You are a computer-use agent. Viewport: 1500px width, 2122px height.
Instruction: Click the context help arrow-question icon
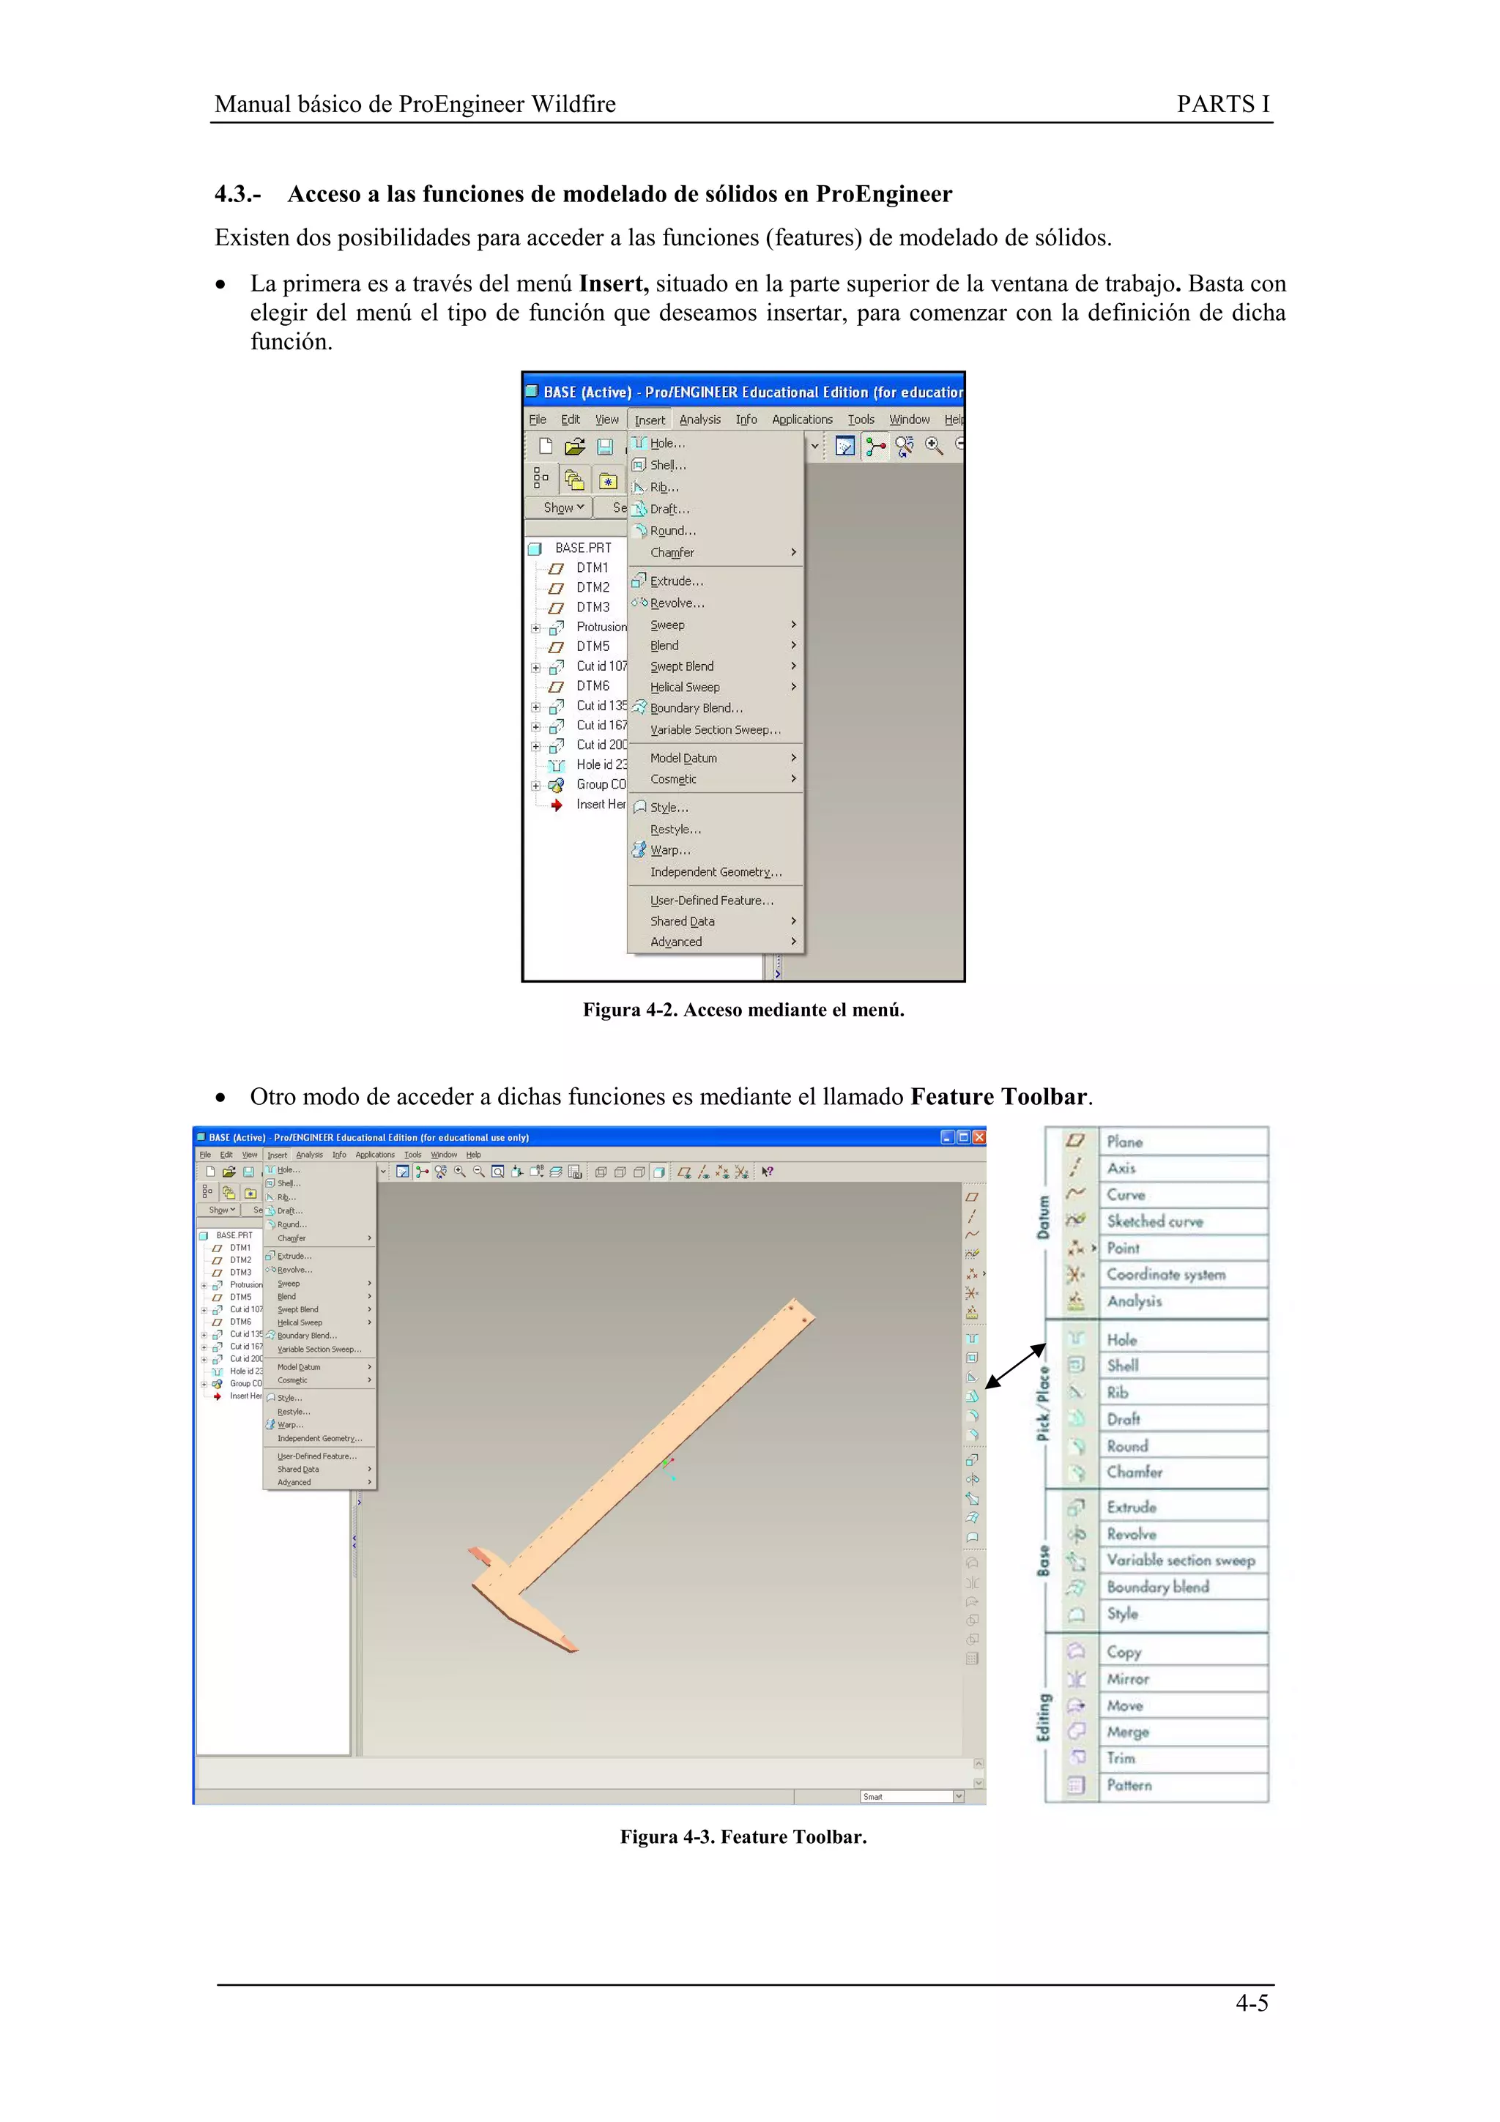pyautogui.click(x=767, y=1172)
